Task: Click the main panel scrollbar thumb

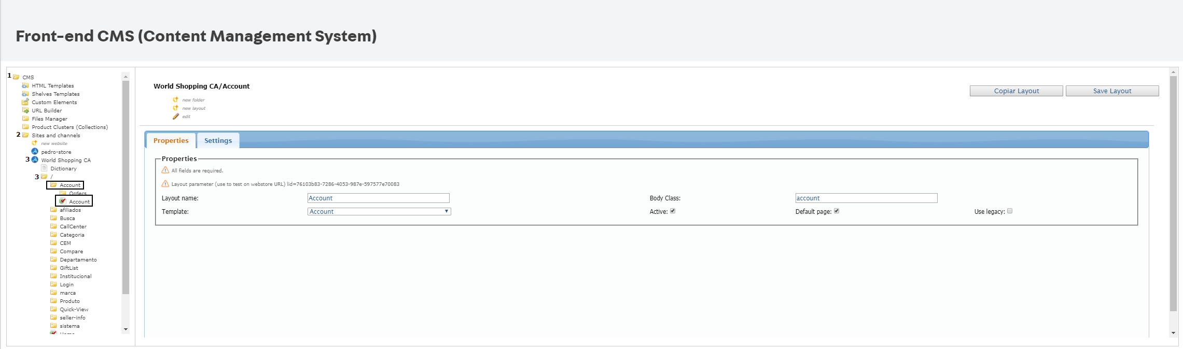Action: [1174, 194]
